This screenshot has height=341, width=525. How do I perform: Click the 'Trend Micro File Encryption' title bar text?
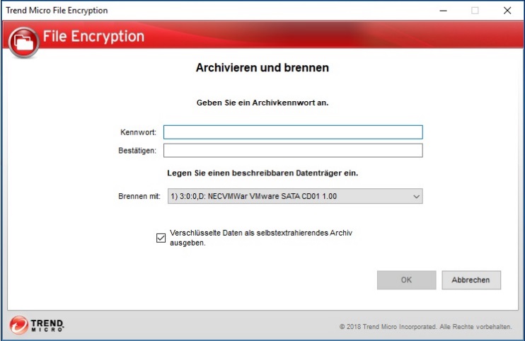(x=58, y=11)
